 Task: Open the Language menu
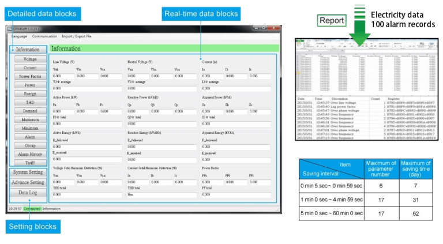point(19,36)
